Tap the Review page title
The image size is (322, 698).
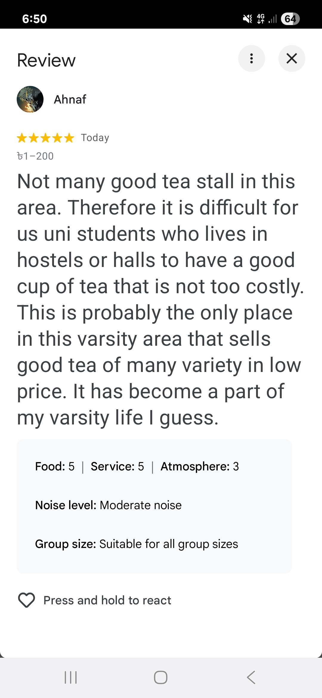(47, 60)
